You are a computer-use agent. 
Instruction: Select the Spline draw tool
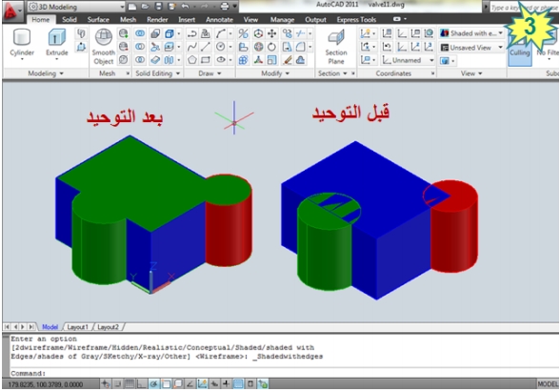point(192,47)
